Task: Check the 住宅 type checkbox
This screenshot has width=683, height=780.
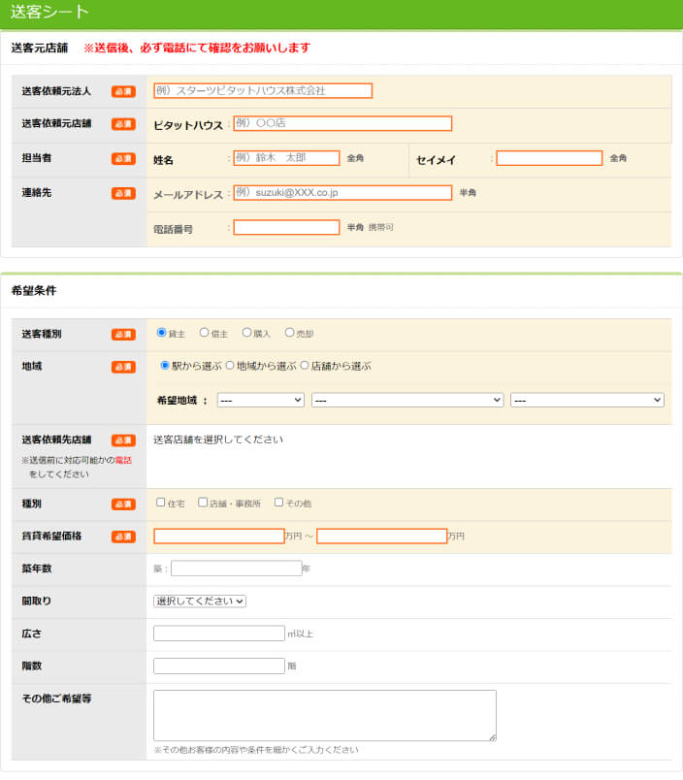Action: coord(161,503)
